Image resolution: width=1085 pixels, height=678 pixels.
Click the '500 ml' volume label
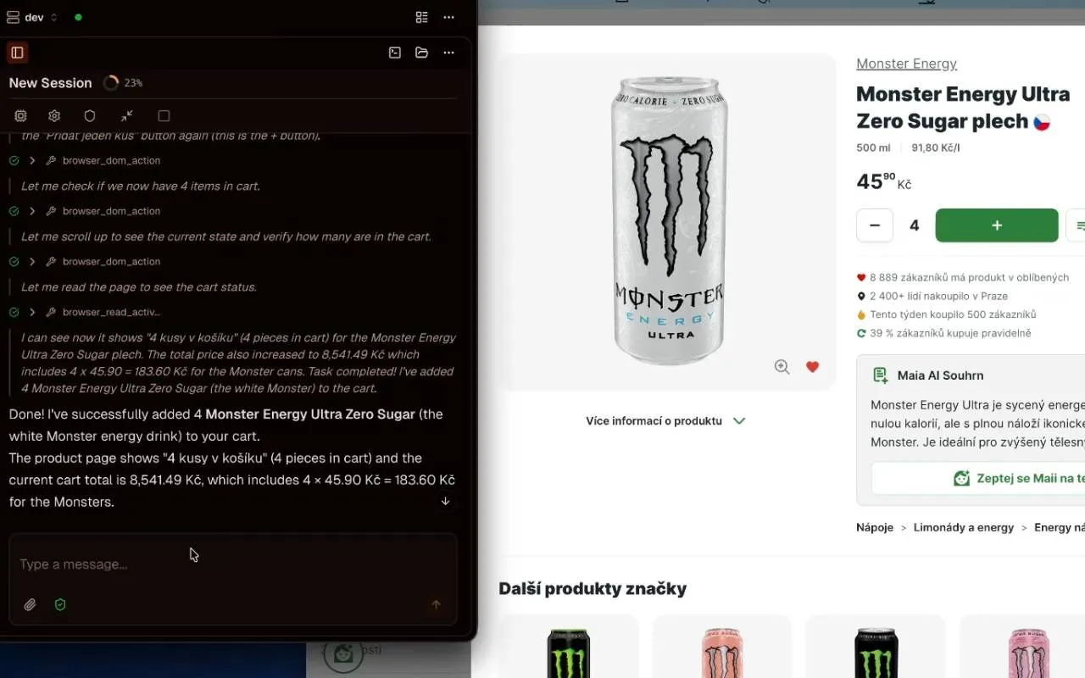pyautogui.click(x=873, y=148)
